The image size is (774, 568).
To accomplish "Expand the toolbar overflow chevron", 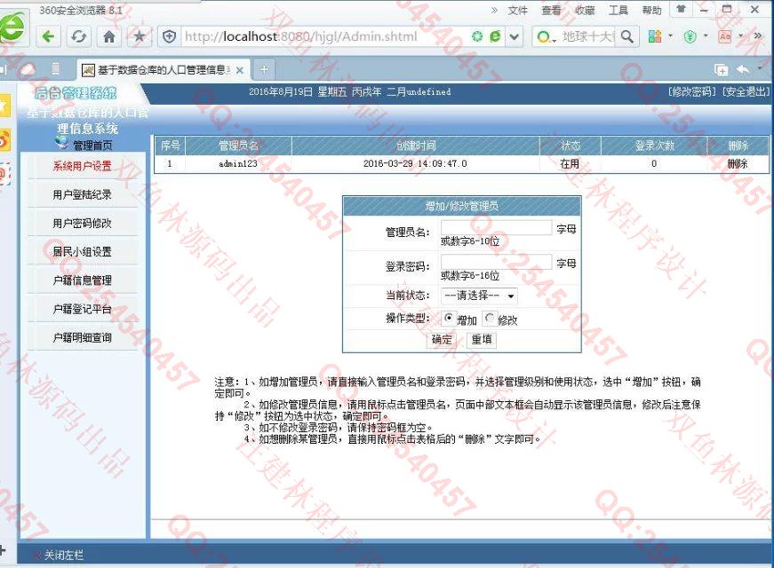I will [757, 35].
